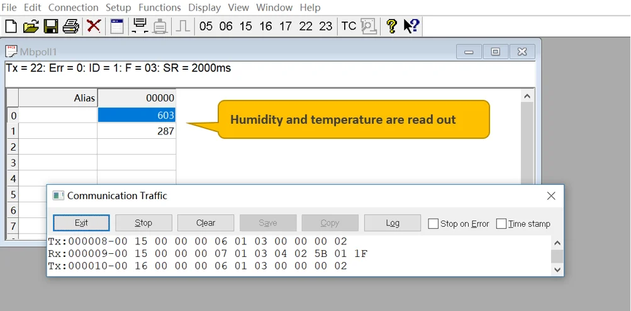Image resolution: width=631 pixels, height=311 pixels.
Task: Click the Log button
Action: pos(393,222)
